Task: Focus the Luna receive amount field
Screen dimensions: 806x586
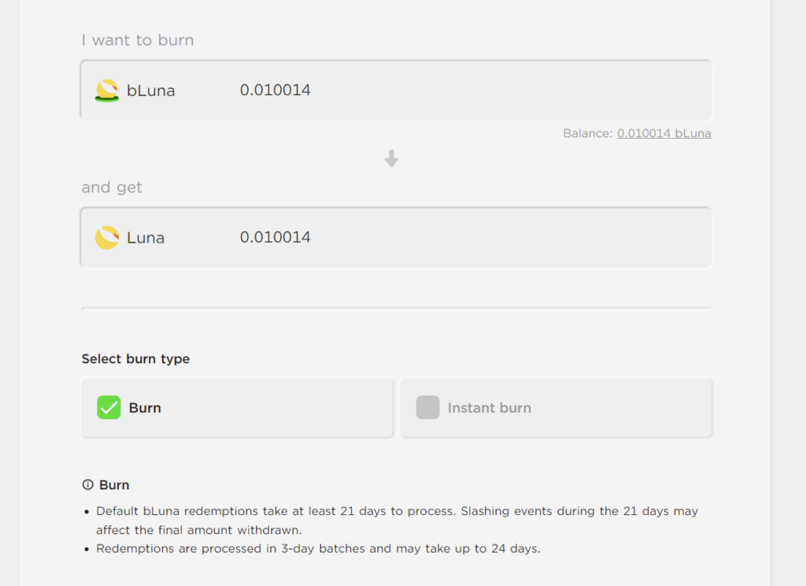Action: click(x=464, y=238)
